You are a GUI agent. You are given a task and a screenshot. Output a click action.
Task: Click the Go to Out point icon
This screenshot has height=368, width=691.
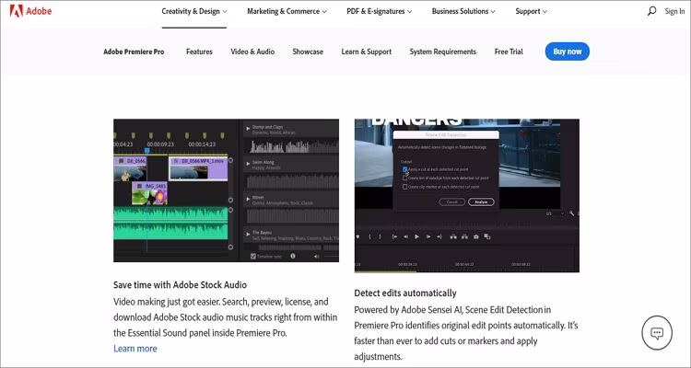[439, 236]
